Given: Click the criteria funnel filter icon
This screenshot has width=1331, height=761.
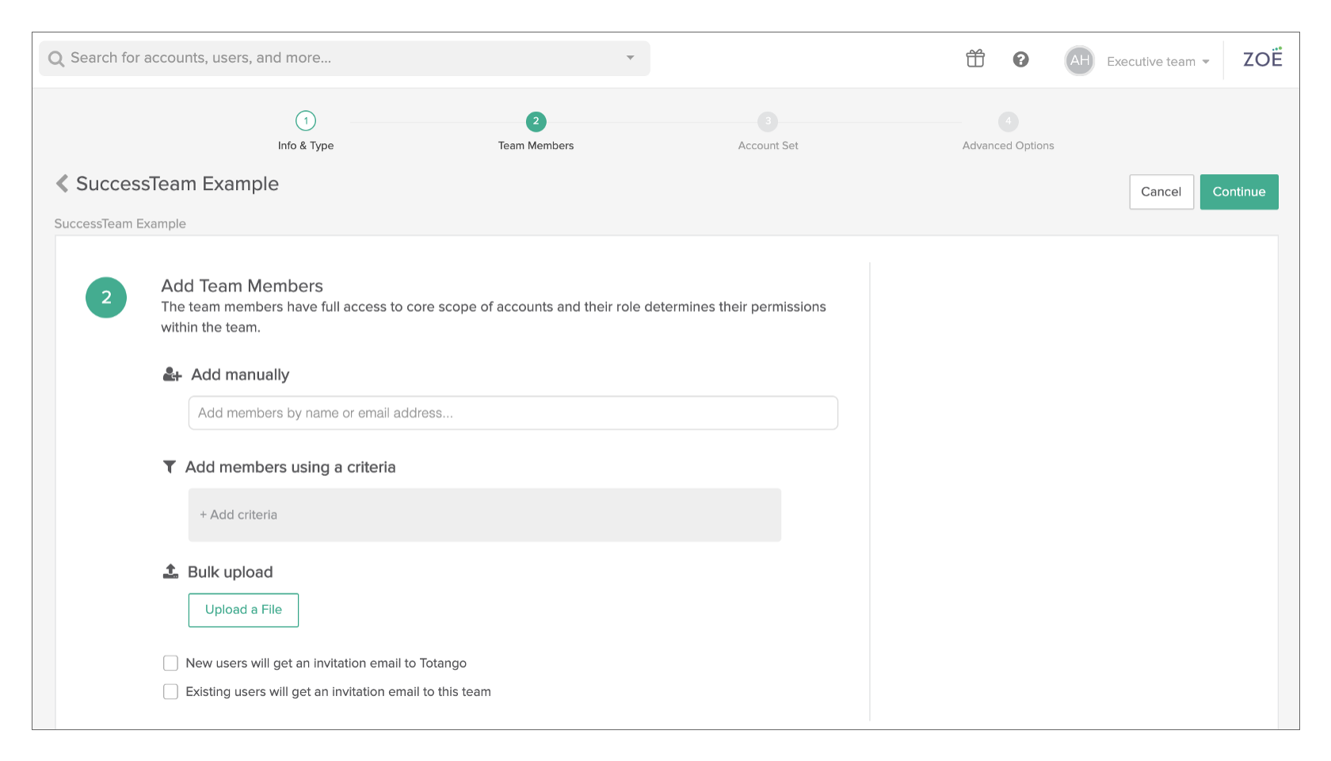Looking at the screenshot, I should tap(169, 467).
